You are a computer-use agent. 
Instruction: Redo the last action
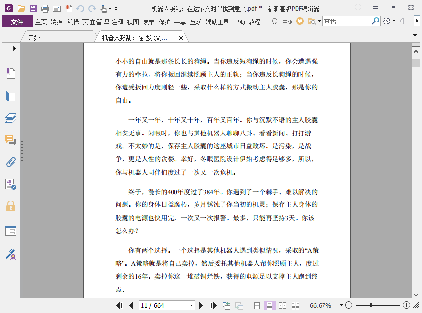point(92,9)
